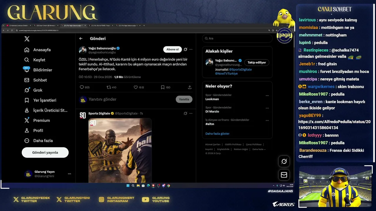Click the address bar URL
This screenshot has height=211, width=376.
click(x=39, y=30)
